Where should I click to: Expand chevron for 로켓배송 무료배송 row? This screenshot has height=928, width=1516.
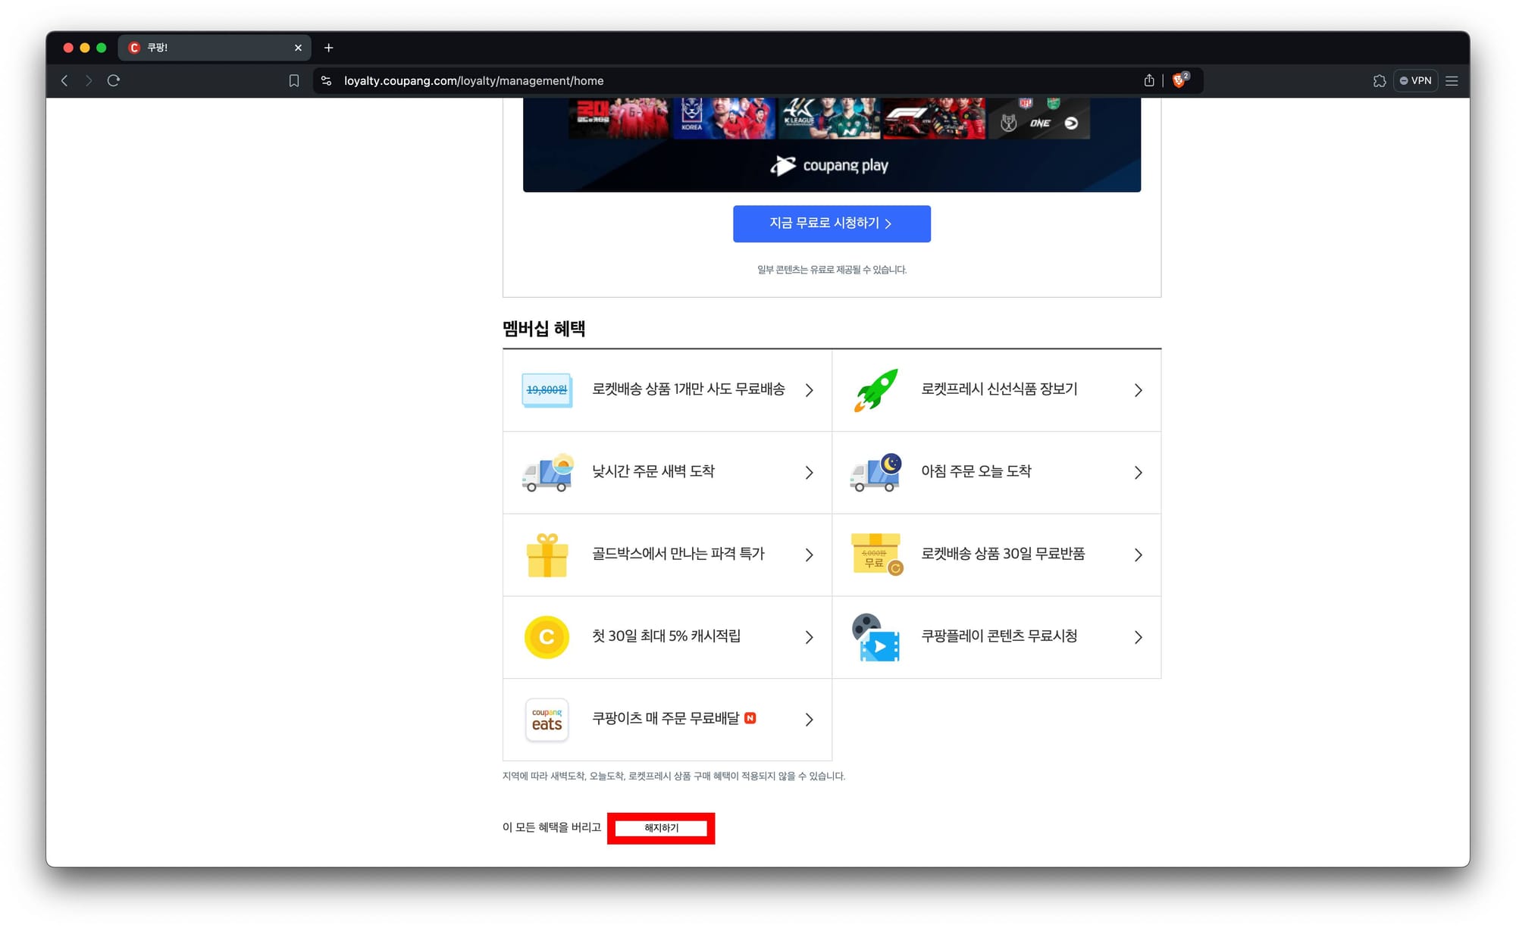pos(809,390)
